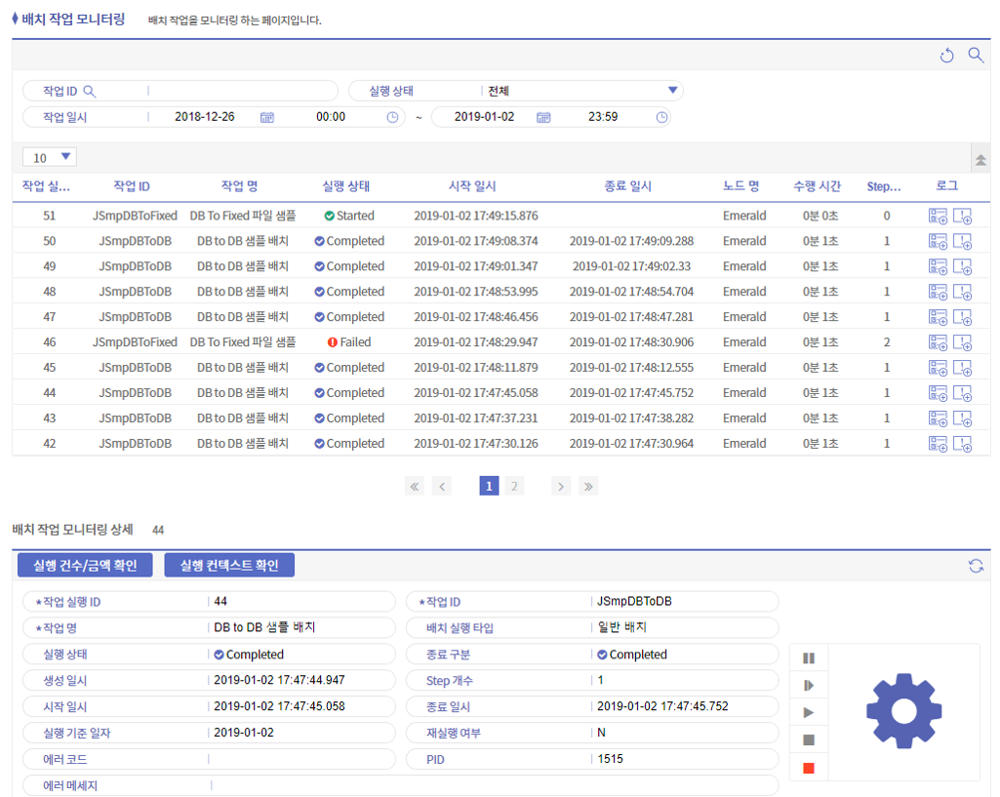Click JSmpDBToFixed in row 46
This screenshot has height=797, width=1000.
tap(136, 342)
